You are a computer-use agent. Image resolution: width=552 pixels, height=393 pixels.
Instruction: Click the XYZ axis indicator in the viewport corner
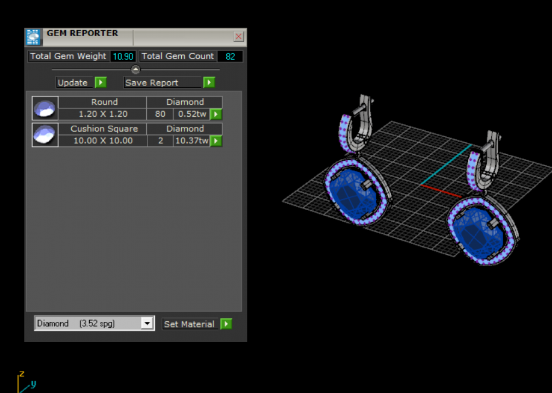tap(25, 382)
